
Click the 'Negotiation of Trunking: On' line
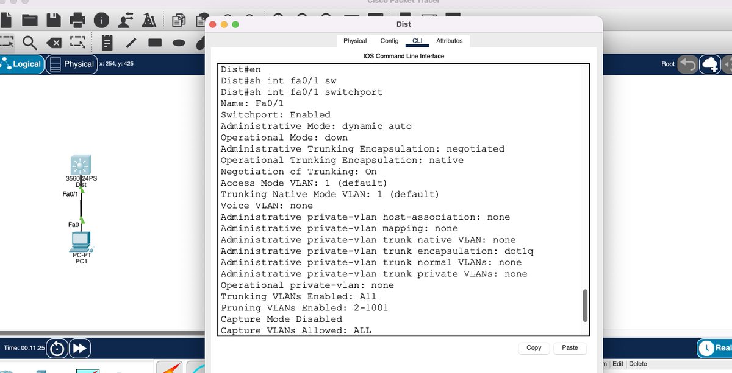click(298, 172)
